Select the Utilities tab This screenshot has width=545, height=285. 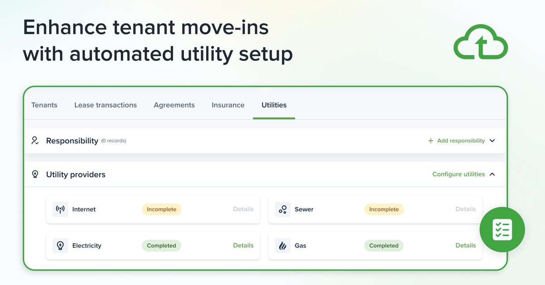(274, 105)
